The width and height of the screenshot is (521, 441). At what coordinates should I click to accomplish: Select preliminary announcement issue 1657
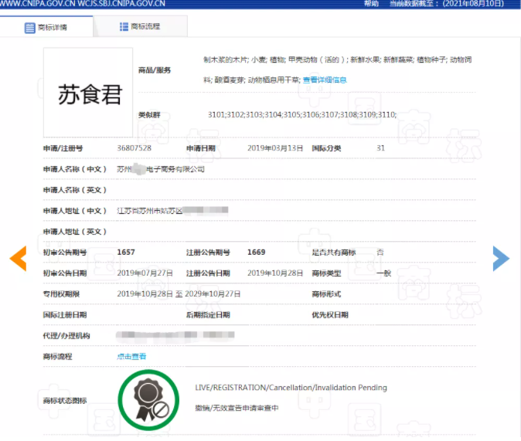[126, 252]
